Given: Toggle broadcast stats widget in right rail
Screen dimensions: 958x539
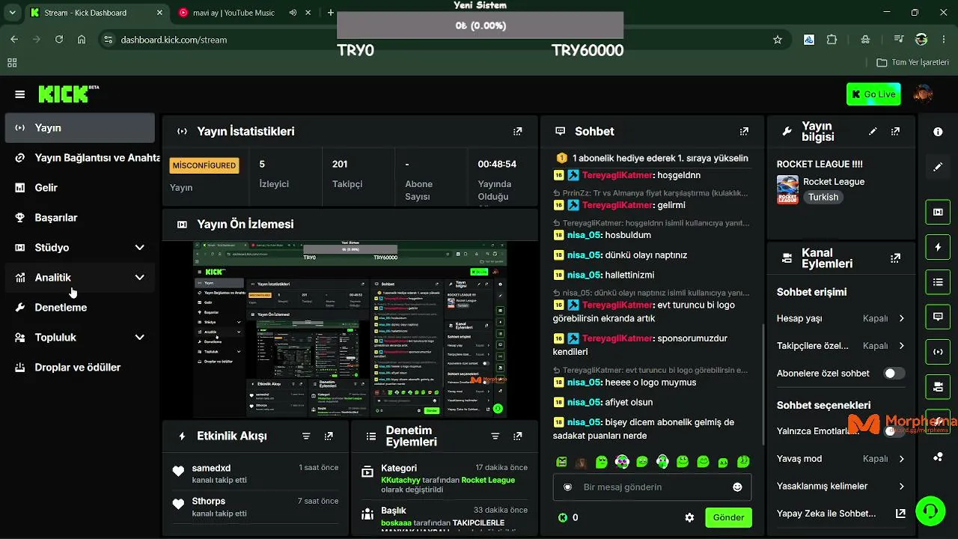Looking at the screenshot, I should click(x=938, y=352).
